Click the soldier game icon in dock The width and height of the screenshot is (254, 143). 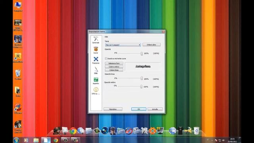[57, 131]
